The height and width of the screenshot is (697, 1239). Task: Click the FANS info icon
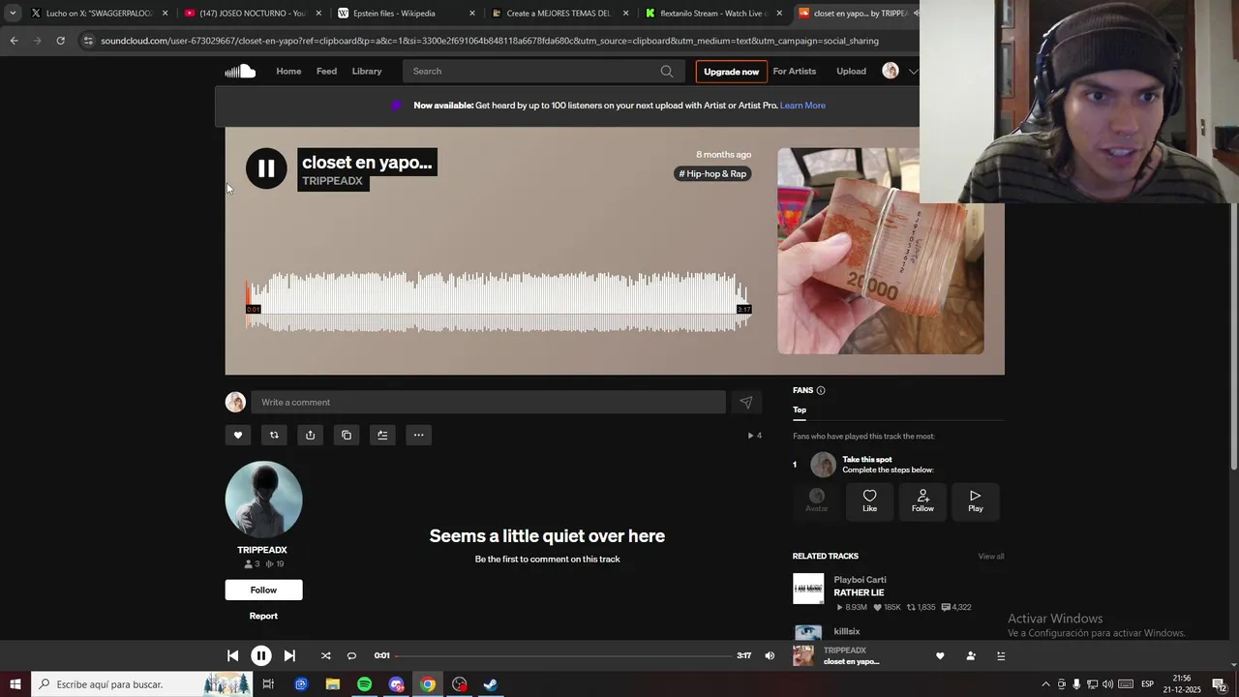point(821,390)
